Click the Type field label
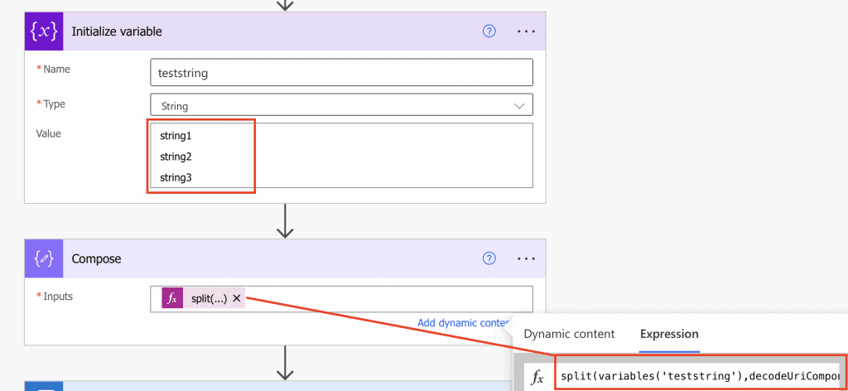The width and height of the screenshot is (848, 391). click(x=54, y=104)
